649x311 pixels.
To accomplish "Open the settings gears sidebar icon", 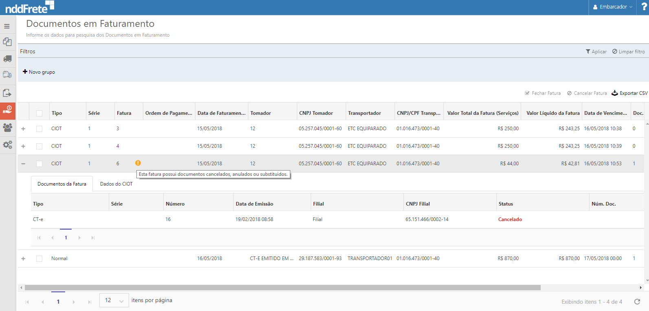I will coord(7,145).
